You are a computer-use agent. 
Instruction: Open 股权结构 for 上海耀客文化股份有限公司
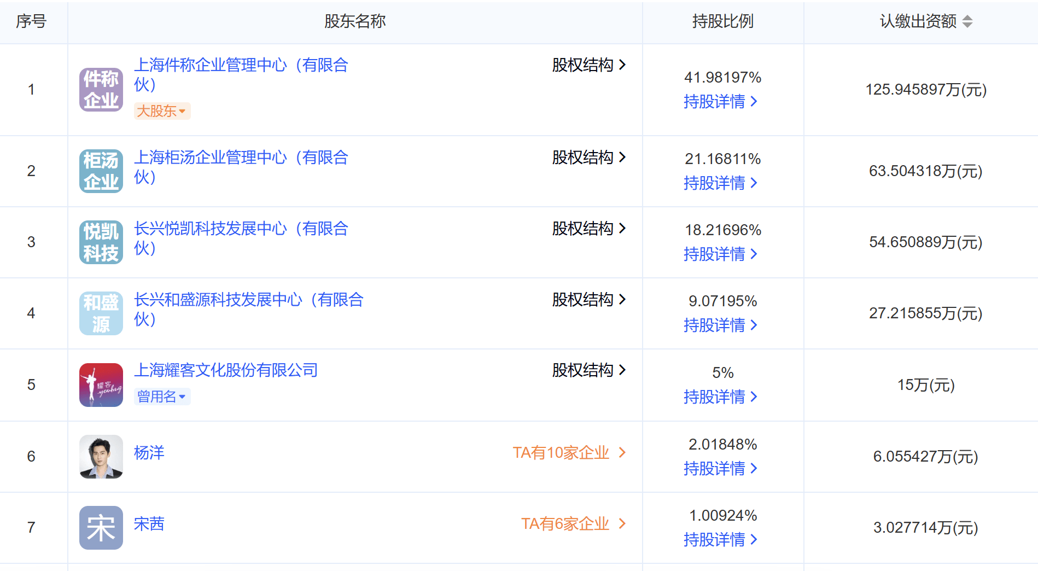click(588, 370)
